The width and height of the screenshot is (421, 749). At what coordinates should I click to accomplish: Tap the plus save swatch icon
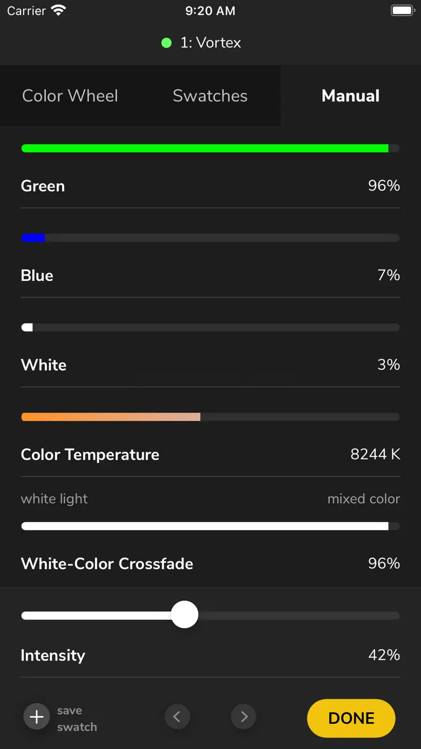pyautogui.click(x=37, y=717)
